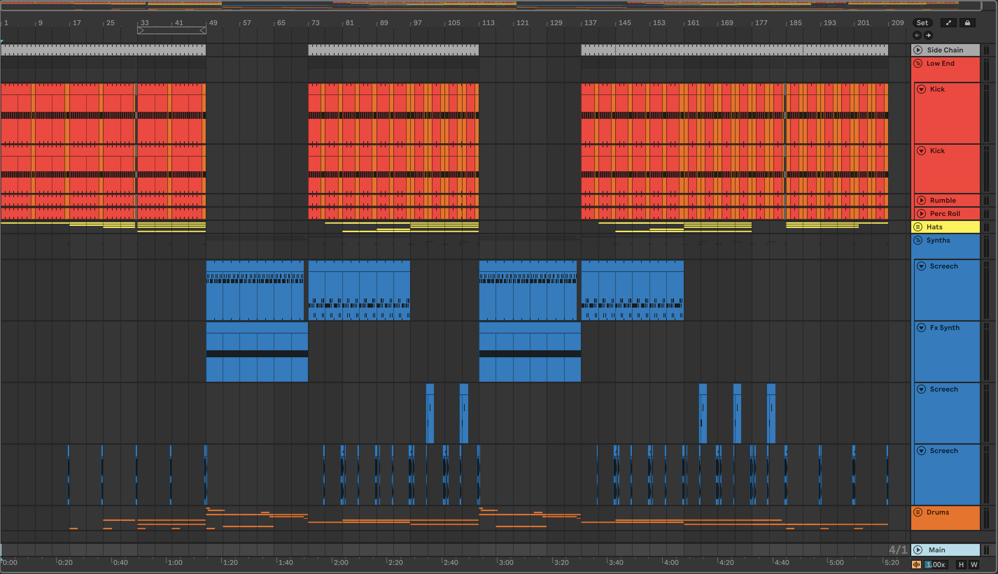Click the Drums group fold icon

click(918, 512)
